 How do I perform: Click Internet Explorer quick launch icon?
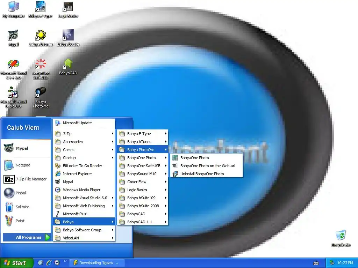pos(49,263)
